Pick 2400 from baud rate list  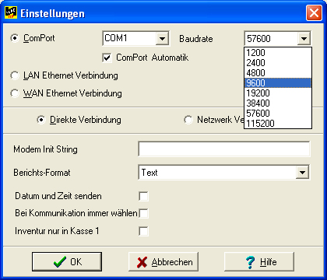pyautogui.click(x=278, y=63)
